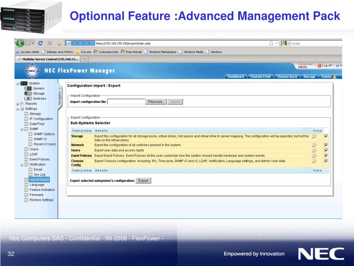The height and width of the screenshot is (266, 354).
Task: Click the Events warning triangle icon
Action: tap(335, 77)
